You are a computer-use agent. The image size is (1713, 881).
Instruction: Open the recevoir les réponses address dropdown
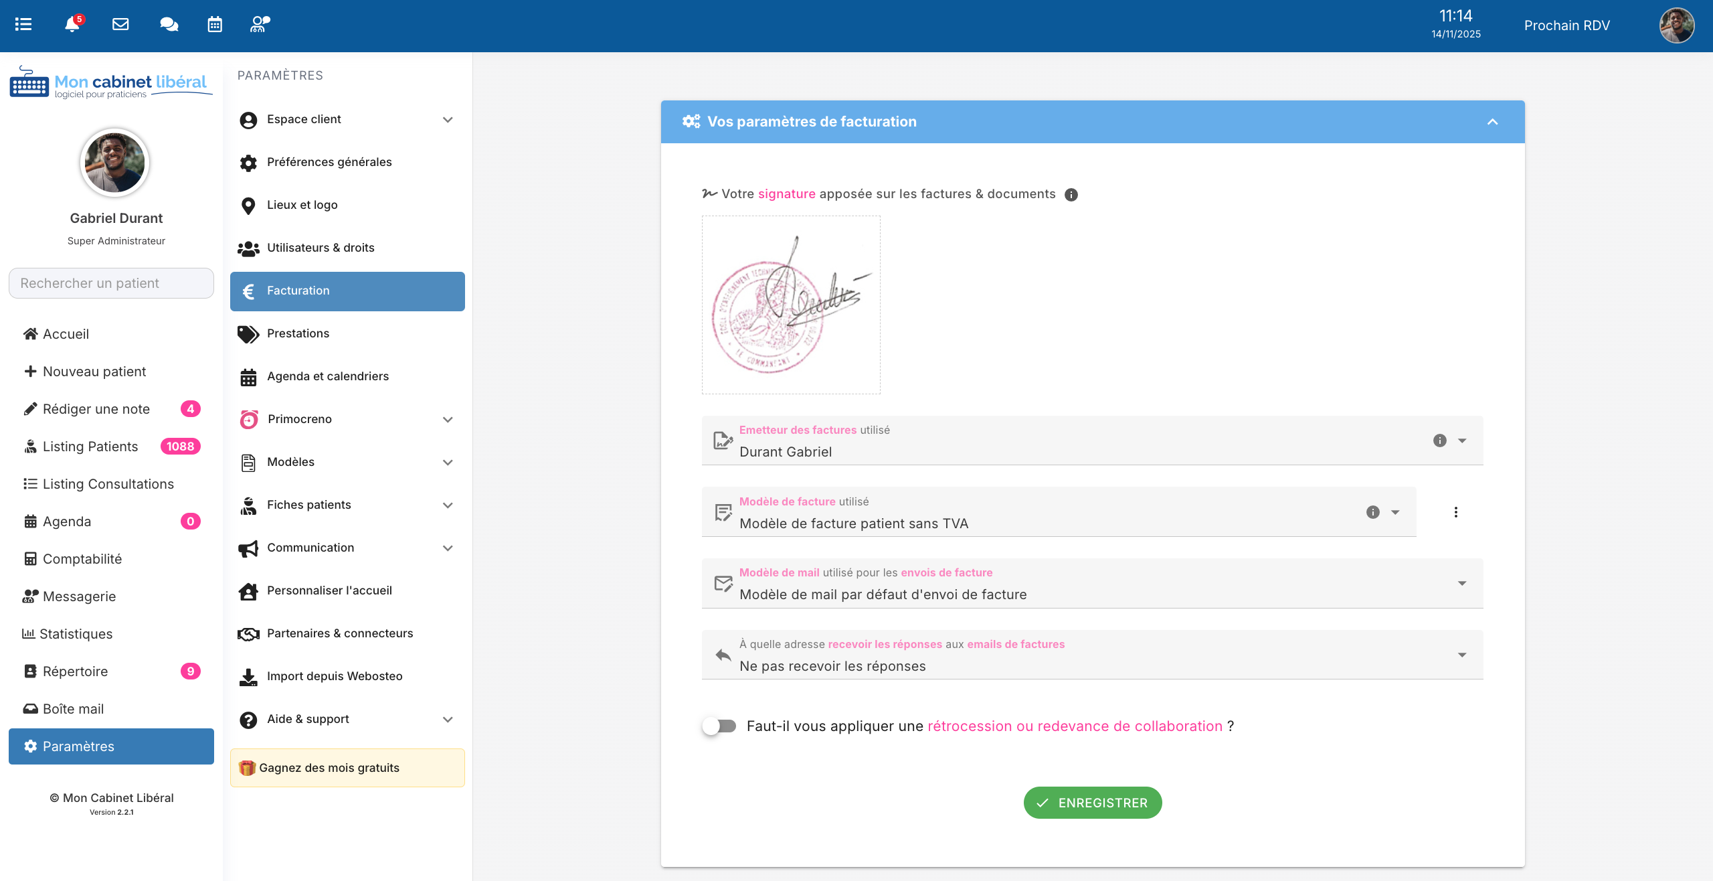[x=1462, y=655]
